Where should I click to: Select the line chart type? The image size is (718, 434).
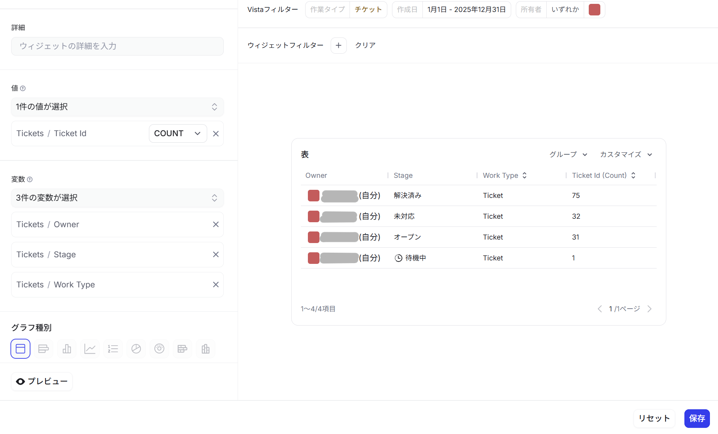point(90,348)
